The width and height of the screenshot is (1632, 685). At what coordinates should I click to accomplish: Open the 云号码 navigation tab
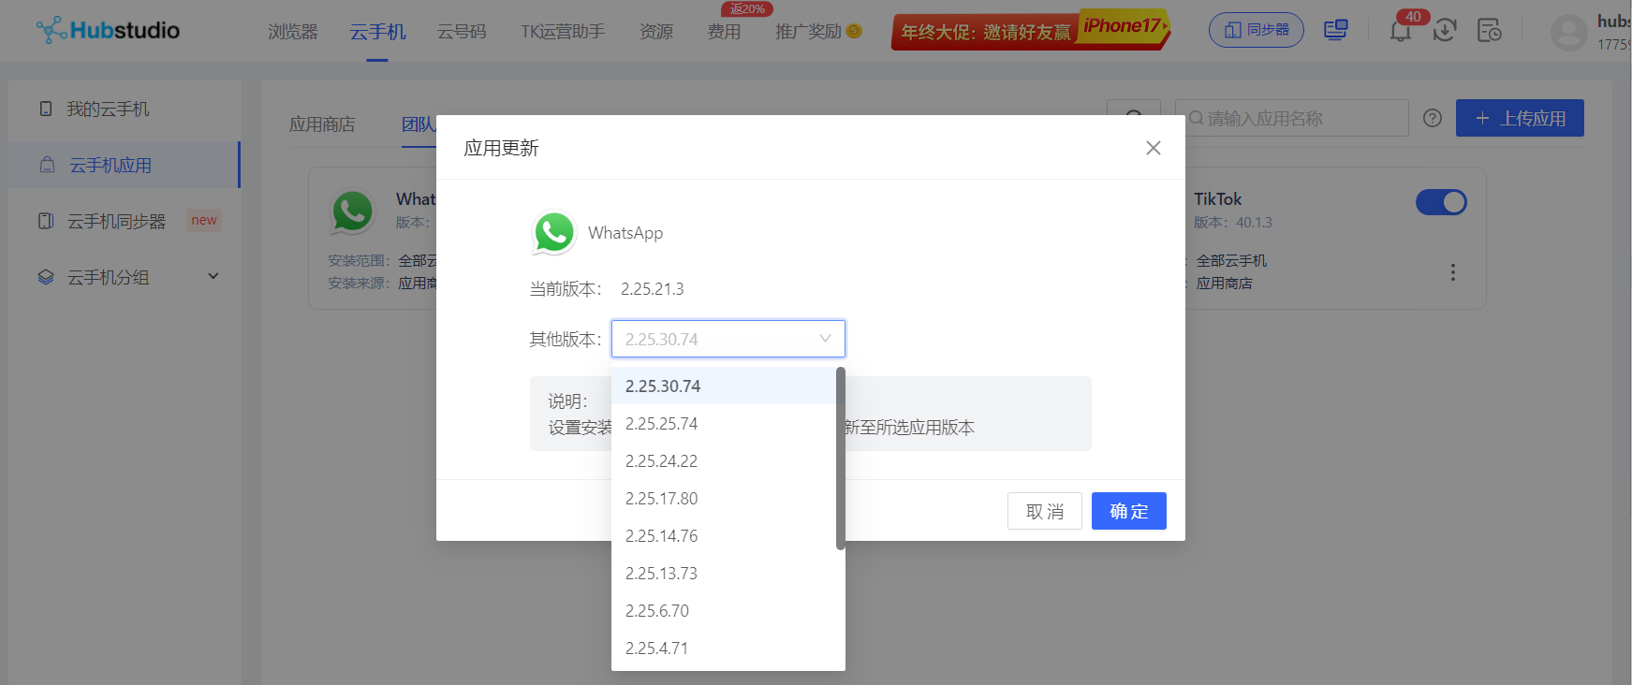pos(462,32)
